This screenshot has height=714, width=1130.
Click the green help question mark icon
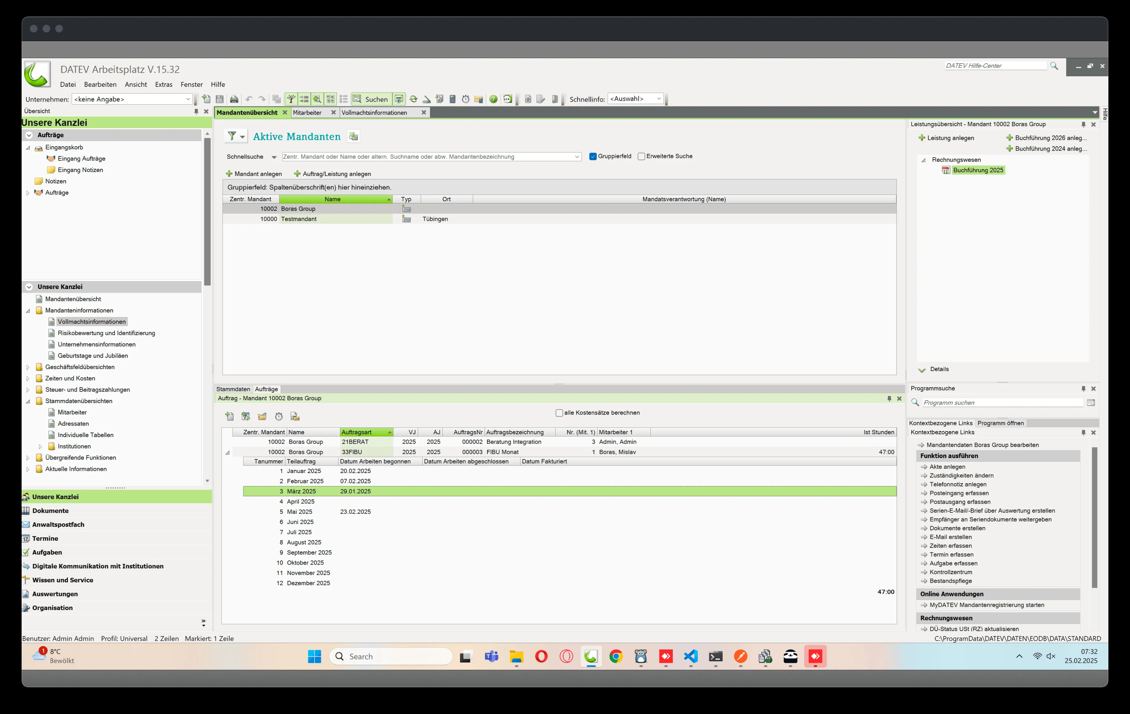click(x=493, y=99)
